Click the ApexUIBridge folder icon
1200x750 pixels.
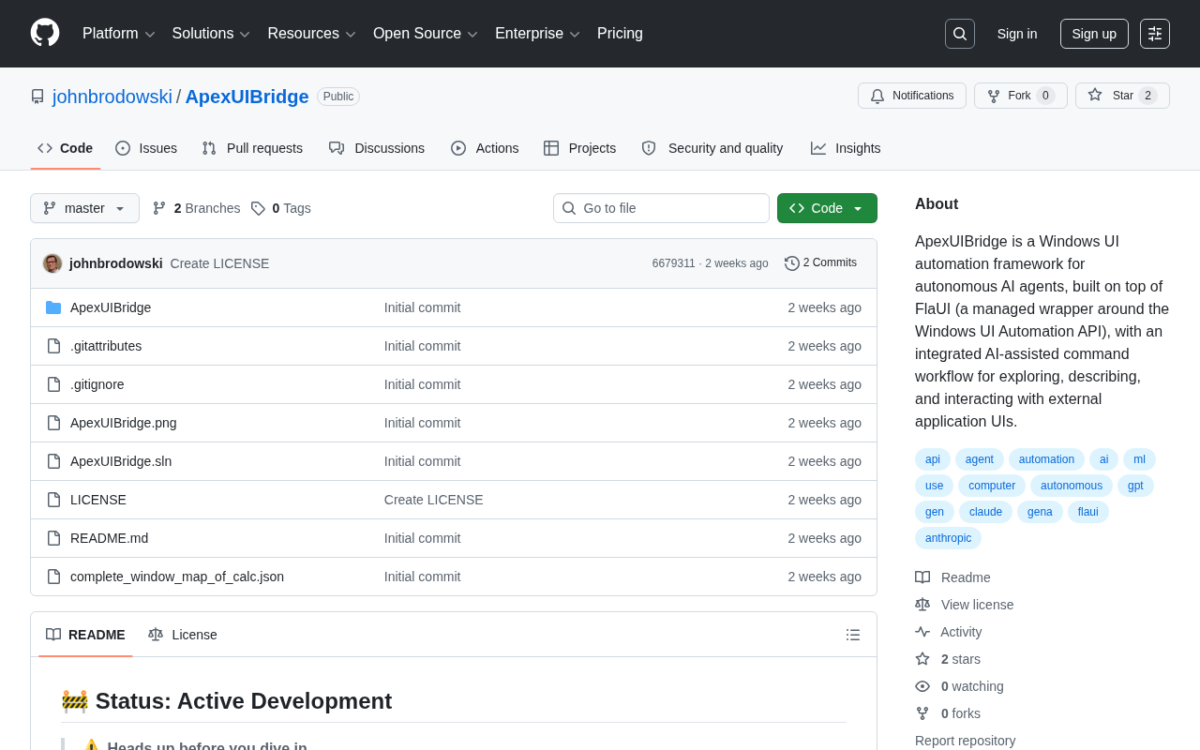pyautogui.click(x=53, y=307)
